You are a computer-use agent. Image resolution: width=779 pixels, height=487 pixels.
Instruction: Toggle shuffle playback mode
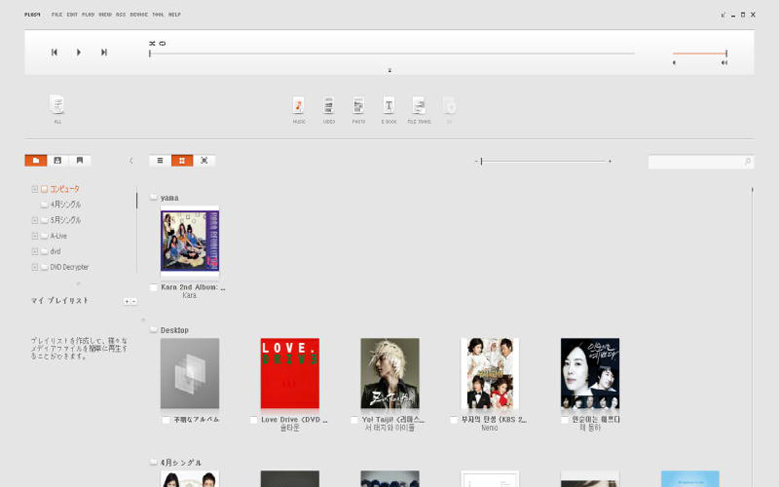[x=152, y=43]
